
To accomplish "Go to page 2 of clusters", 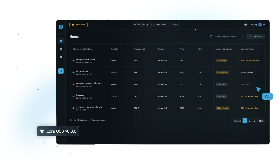I will [x=250, y=121].
